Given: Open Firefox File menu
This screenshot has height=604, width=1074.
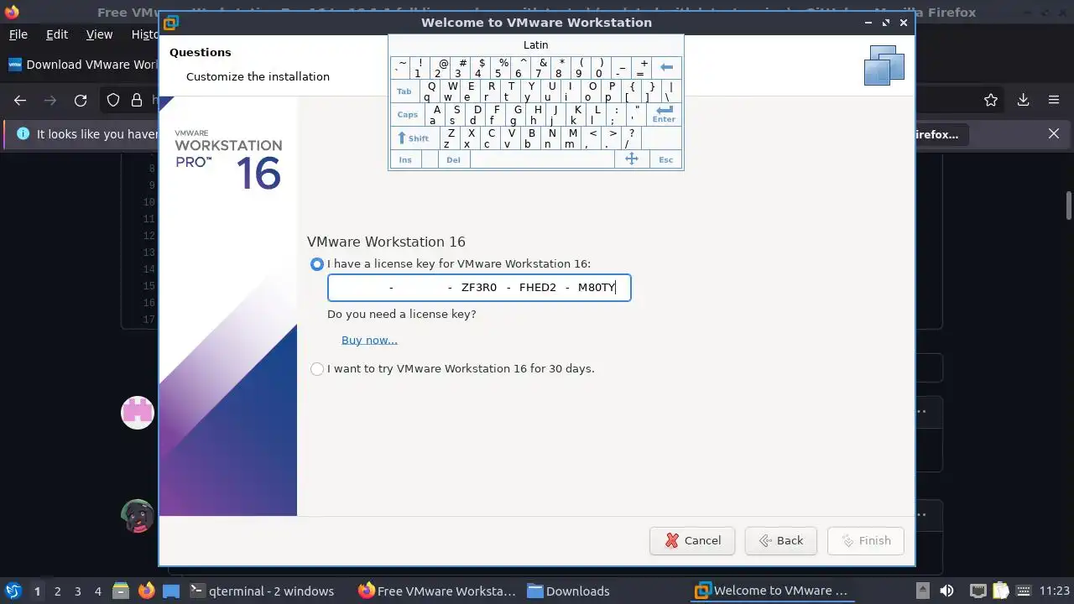Looking at the screenshot, I should tap(18, 34).
